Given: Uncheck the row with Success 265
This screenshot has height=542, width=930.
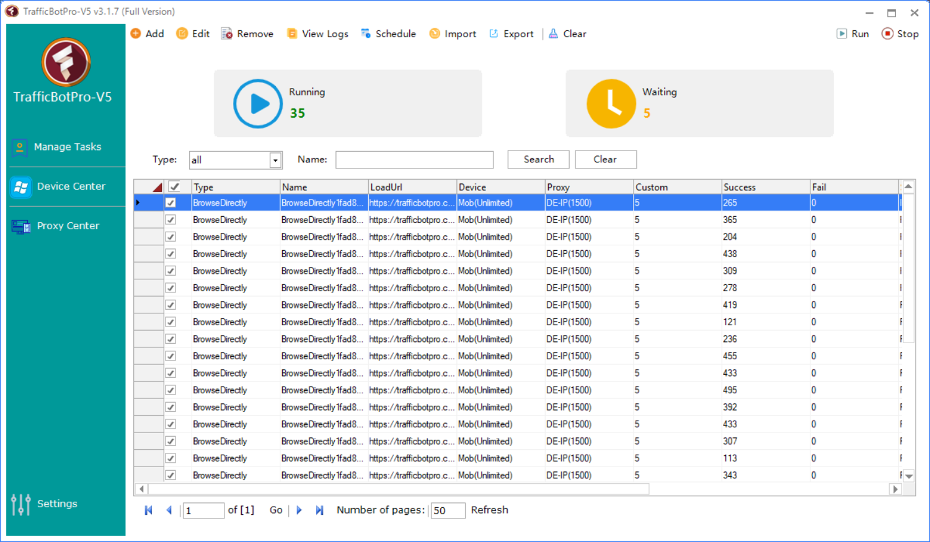Looking at the screenshot, I should click(x=170, y=203).
